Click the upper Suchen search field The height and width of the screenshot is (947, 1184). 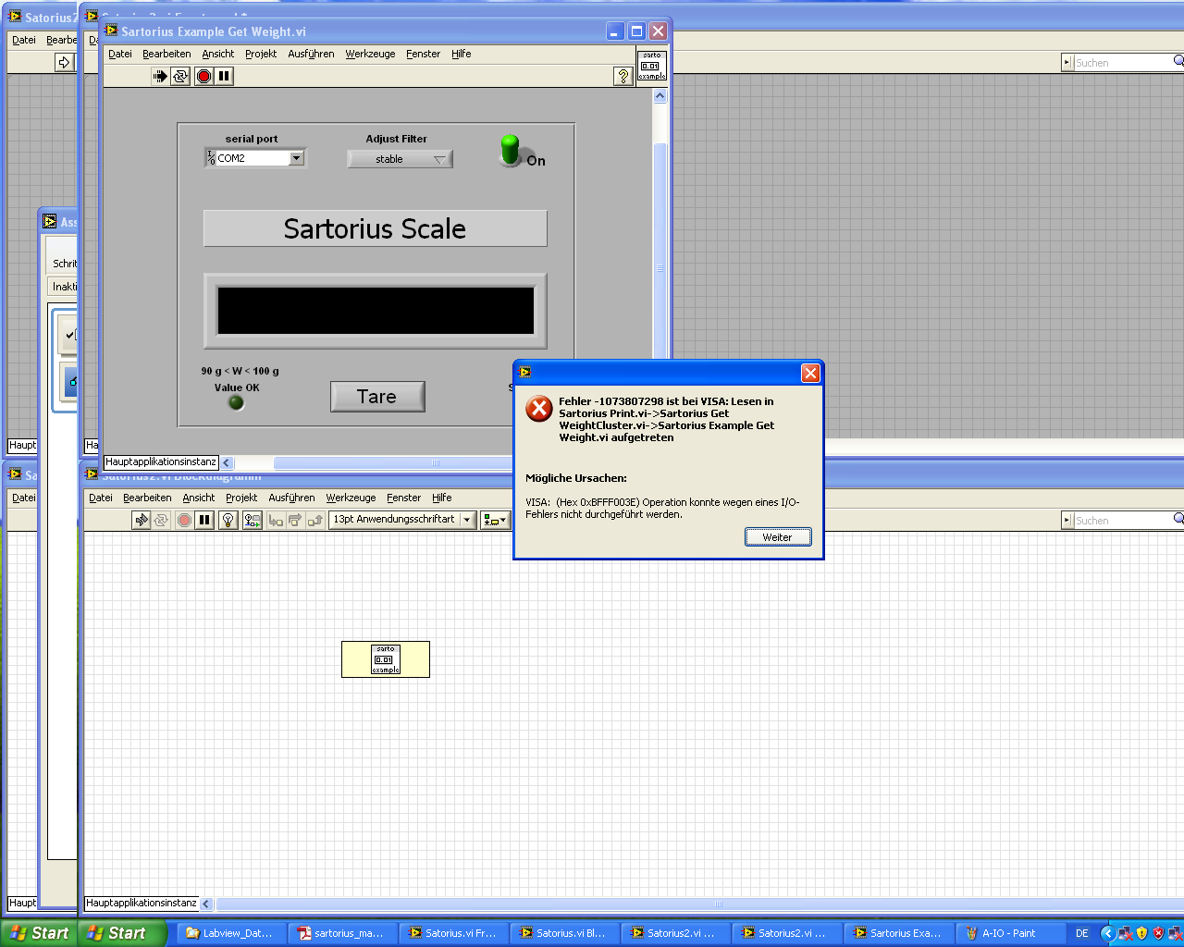coord(1123,62)
